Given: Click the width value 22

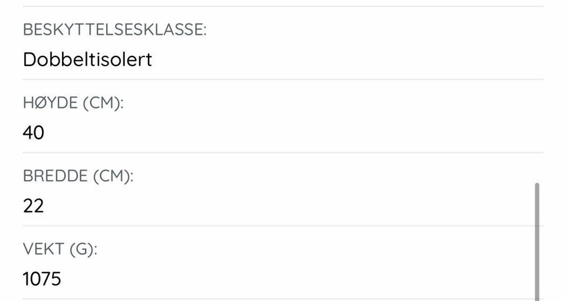Looking at the screenshot, I should (x=33, y=206).
